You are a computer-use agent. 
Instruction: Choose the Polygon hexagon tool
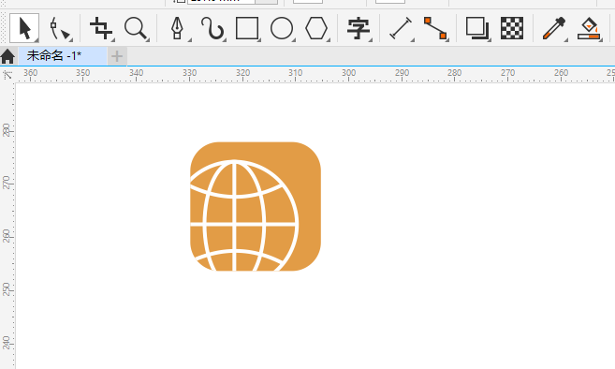[x=316, y=28]
